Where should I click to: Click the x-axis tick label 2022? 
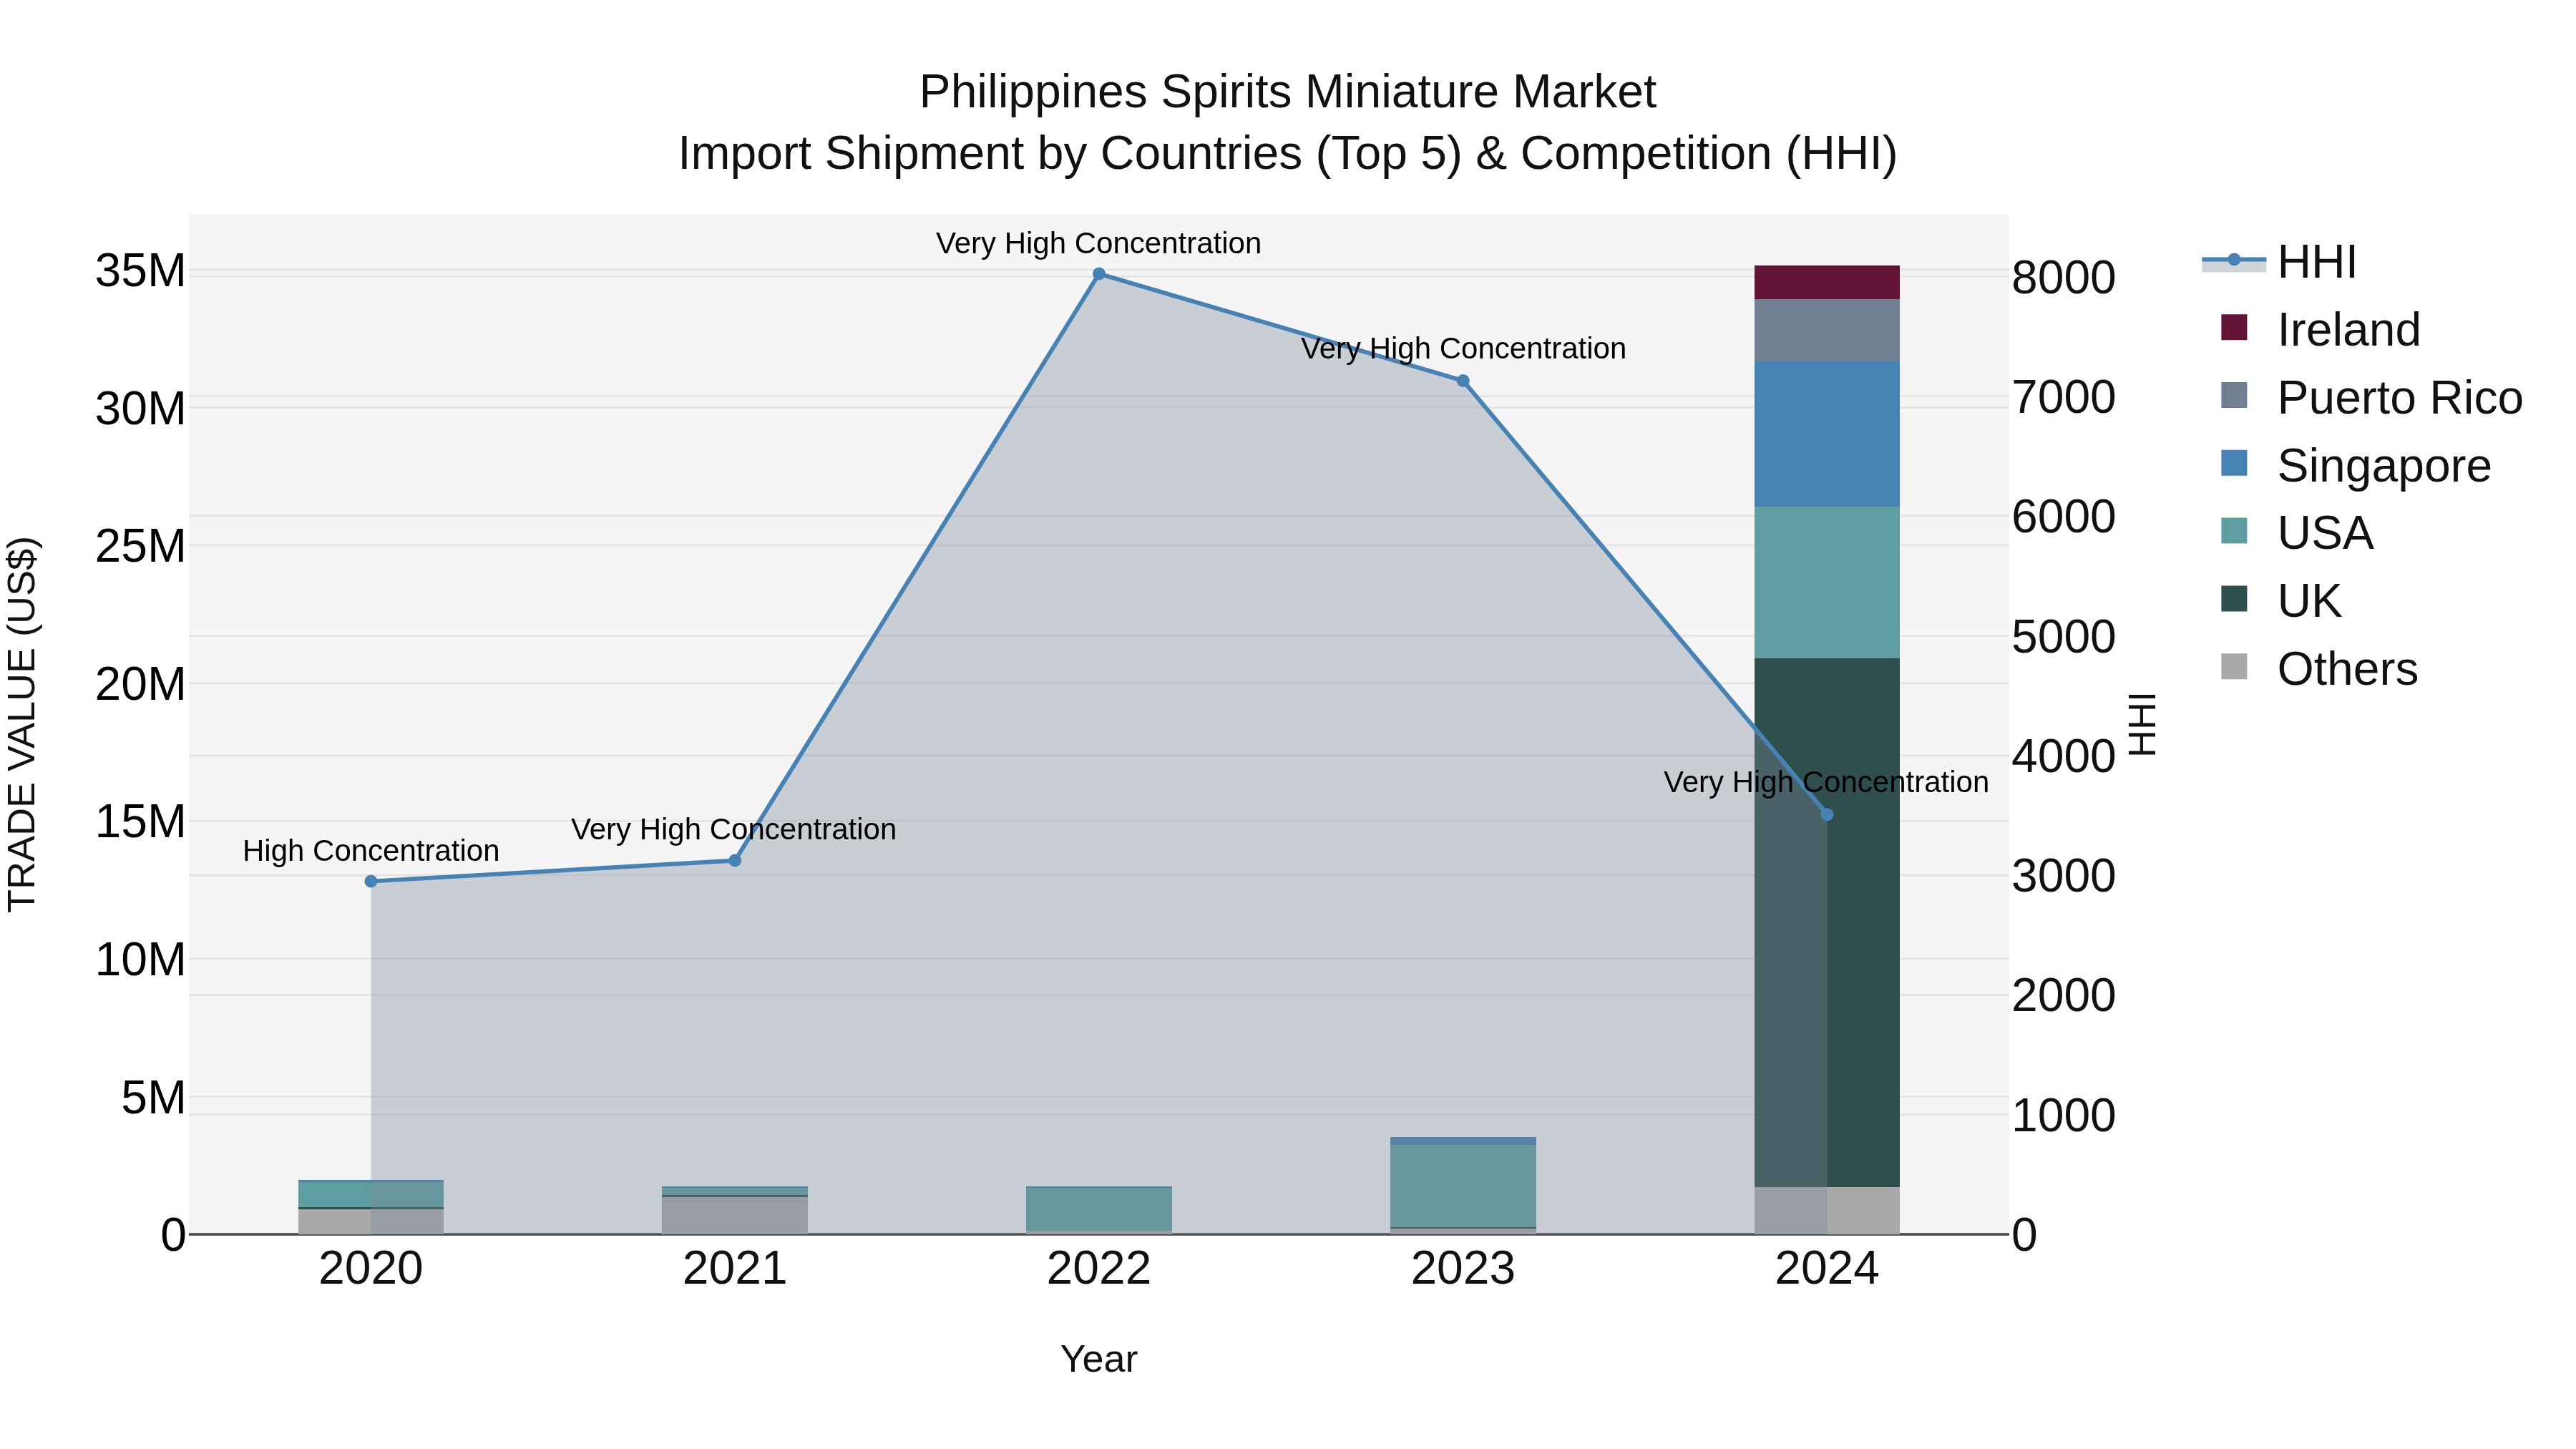tap(1099, 1269)
